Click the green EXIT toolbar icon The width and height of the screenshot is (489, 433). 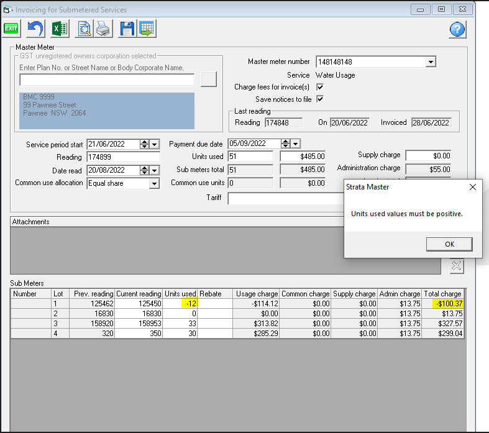[11, 29]
